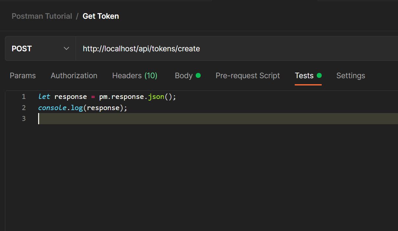Image resolution: width=398 pixels, height=231 pixels.
Task: Select the console.log statement on line 2
Action: pos(82,107)
